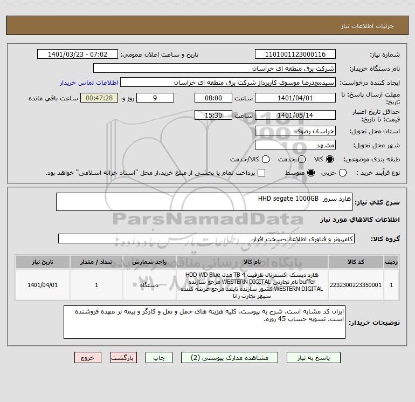Image resolution: width=415 pixels, height=402 pixels.
Task: Click the اطلاعات کالاهای مورد نیاز heading
Action: (360, 220)
